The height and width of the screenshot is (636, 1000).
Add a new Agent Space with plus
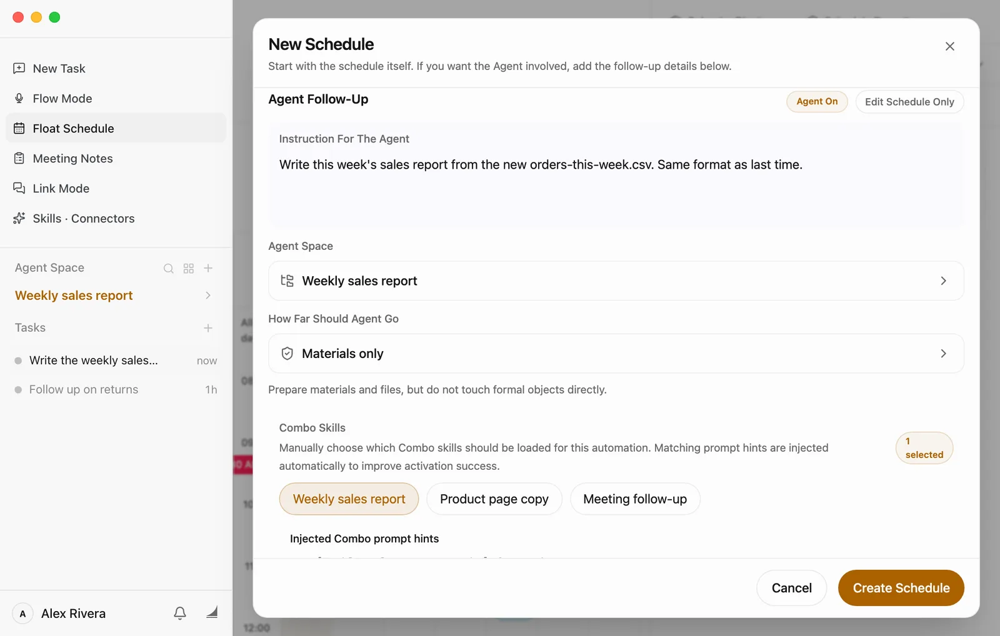point(208,268)
